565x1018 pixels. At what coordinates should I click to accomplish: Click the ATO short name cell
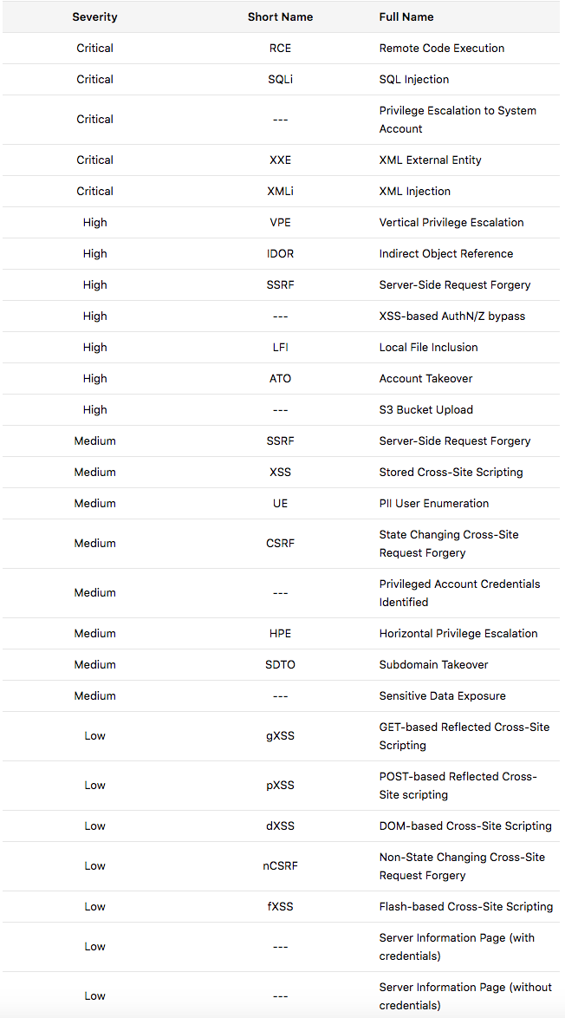click(280, 378)
